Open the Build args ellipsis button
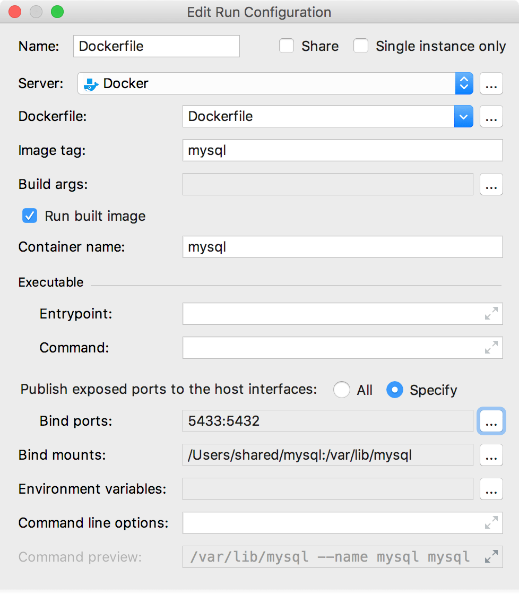This screenshot has width=519, height=594. [x=491, y=184]
